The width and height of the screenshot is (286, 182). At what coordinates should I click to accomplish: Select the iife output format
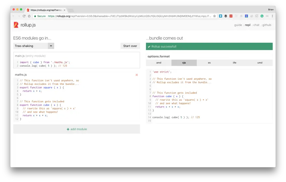(x=235, y=63)
